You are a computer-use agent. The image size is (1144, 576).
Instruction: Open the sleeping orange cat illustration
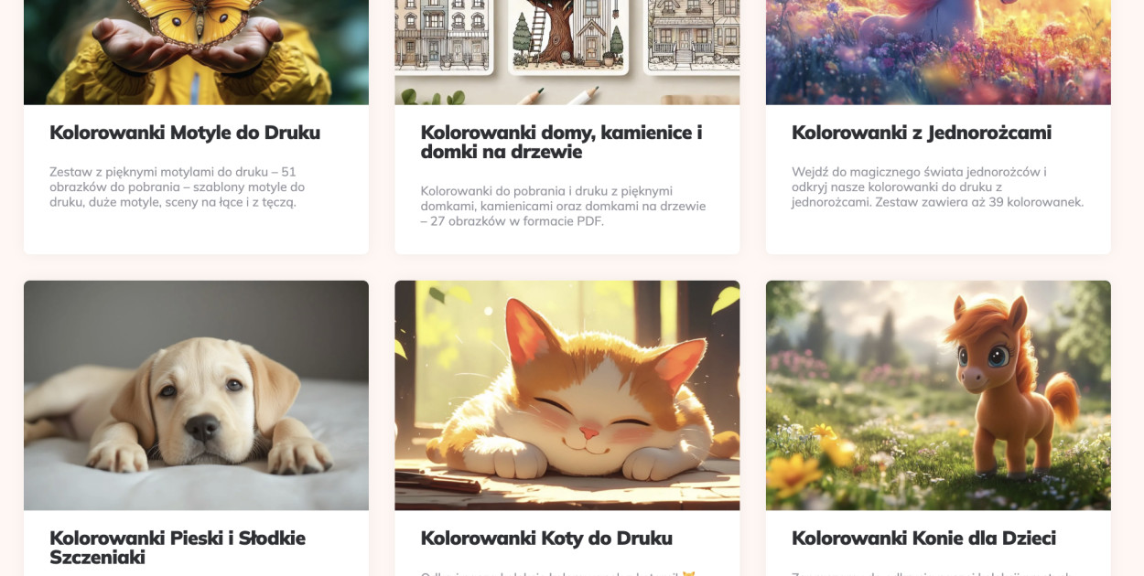[567, 395]
